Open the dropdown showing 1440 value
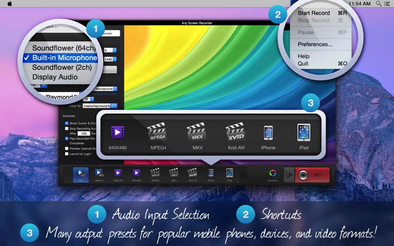 pos(115,58)
